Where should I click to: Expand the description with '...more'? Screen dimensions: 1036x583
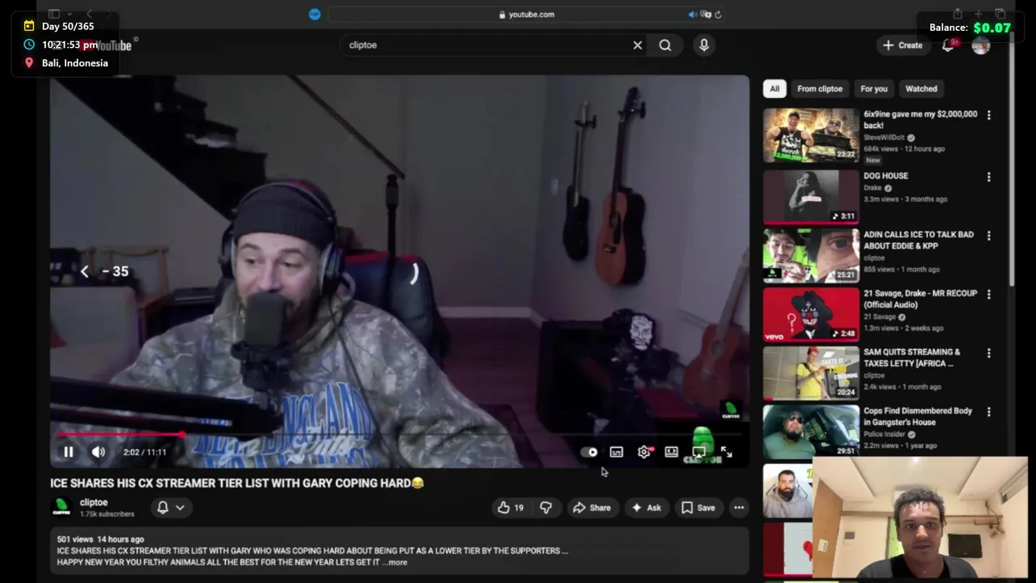point(396,562)
